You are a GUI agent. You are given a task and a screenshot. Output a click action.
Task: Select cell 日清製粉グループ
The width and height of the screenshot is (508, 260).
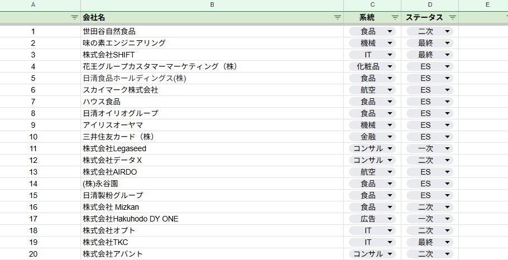(x=212, y=195)
